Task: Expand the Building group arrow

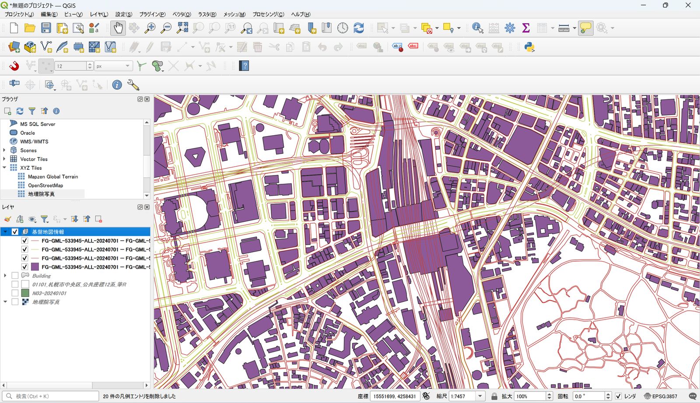Action: (x=5, y=276)
